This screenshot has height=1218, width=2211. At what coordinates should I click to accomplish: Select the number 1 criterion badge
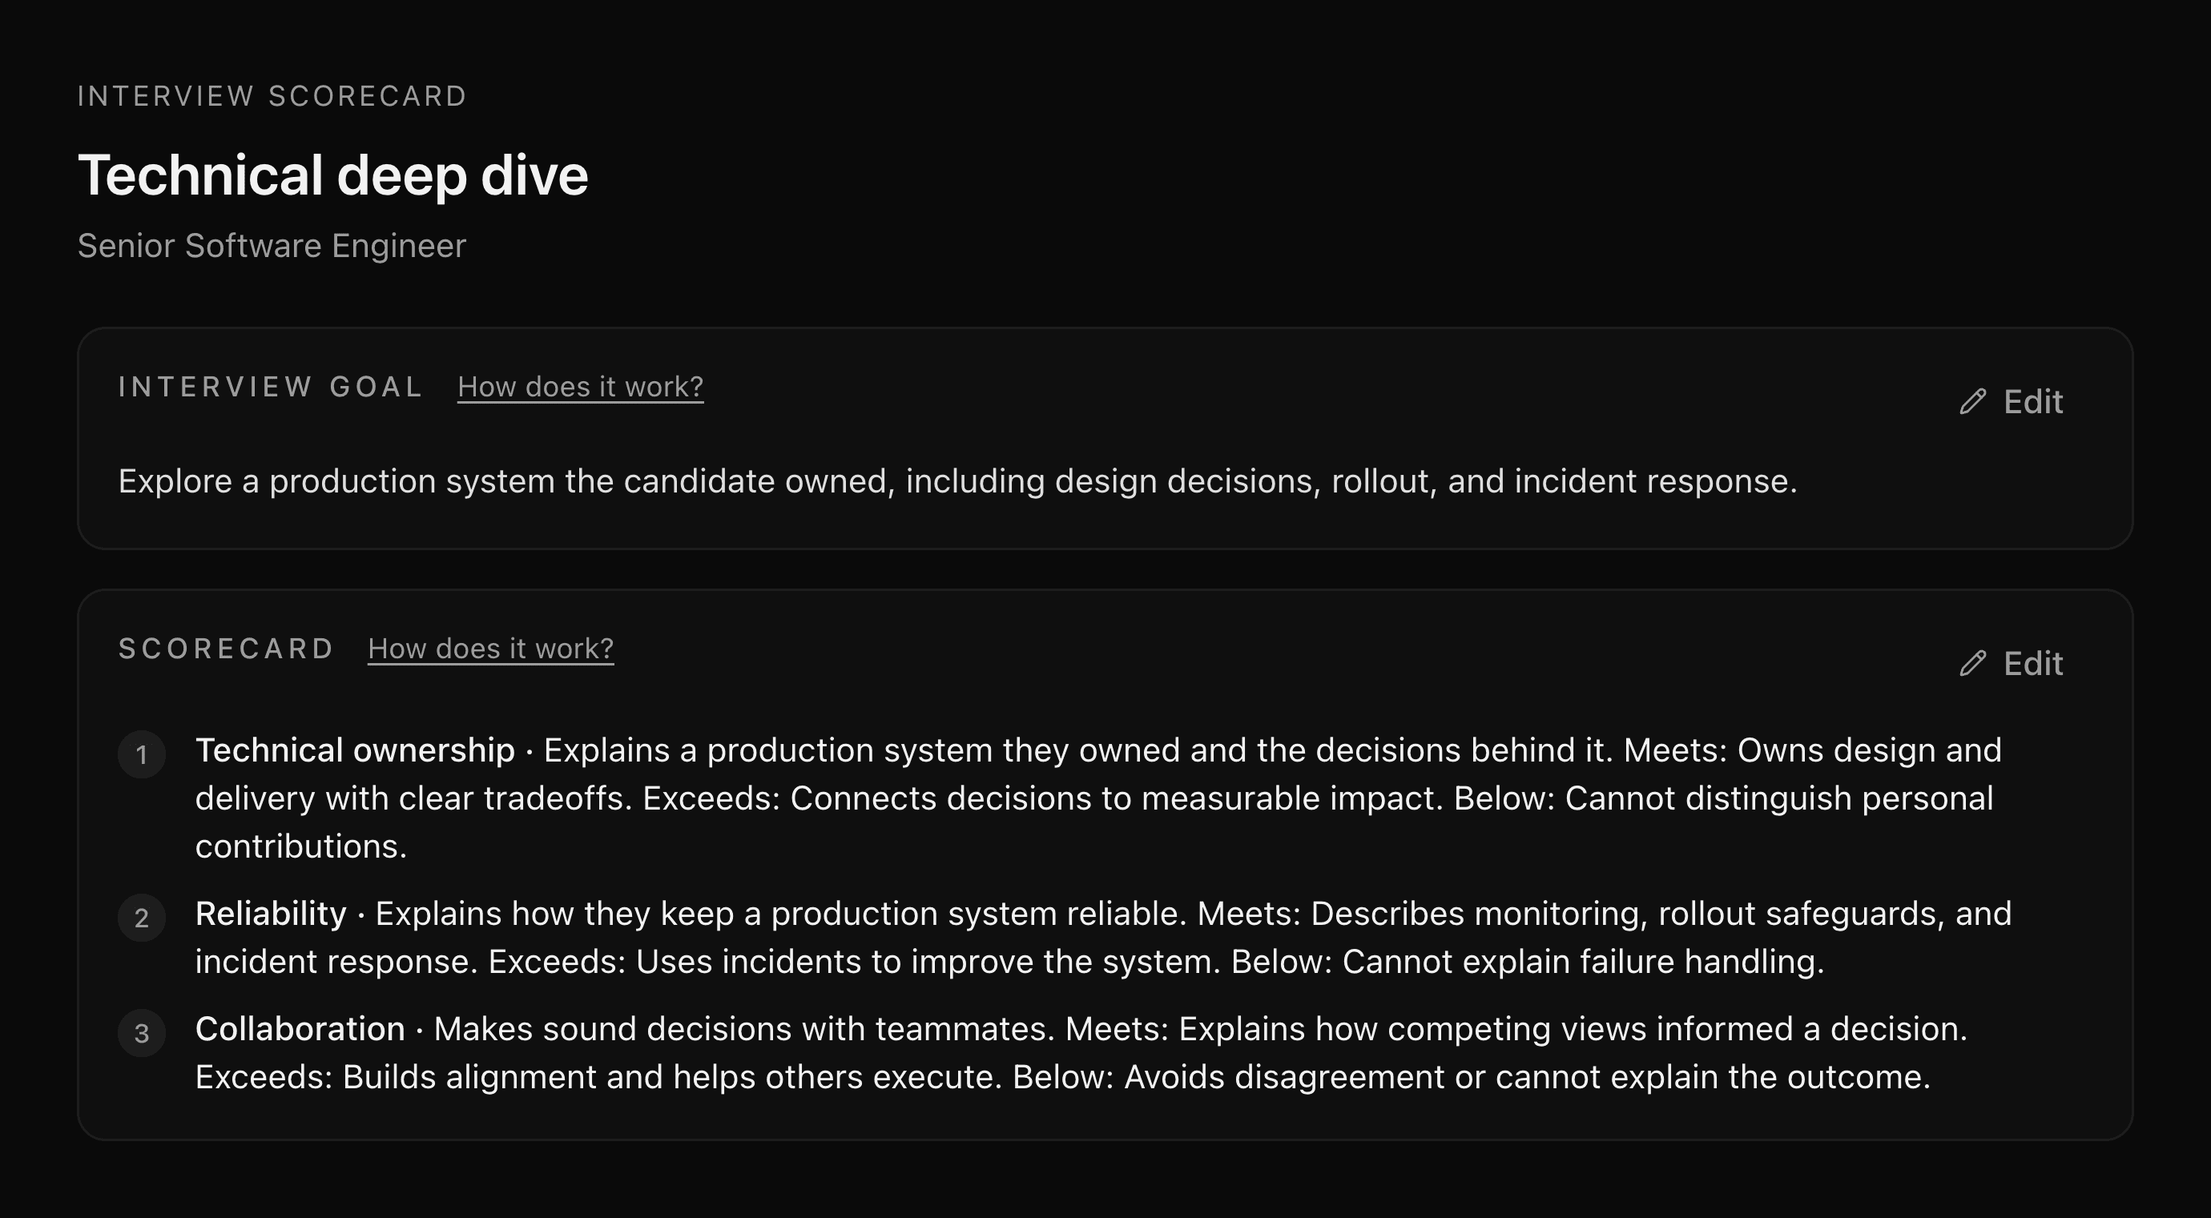coord(142,755)
